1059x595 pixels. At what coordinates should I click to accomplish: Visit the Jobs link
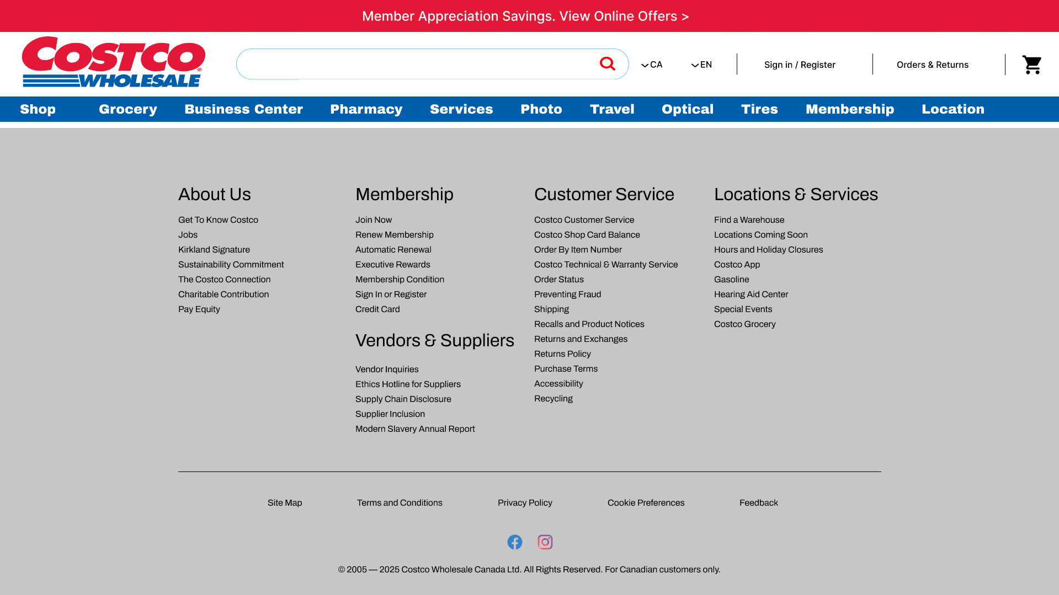click(x=188, y=234)
